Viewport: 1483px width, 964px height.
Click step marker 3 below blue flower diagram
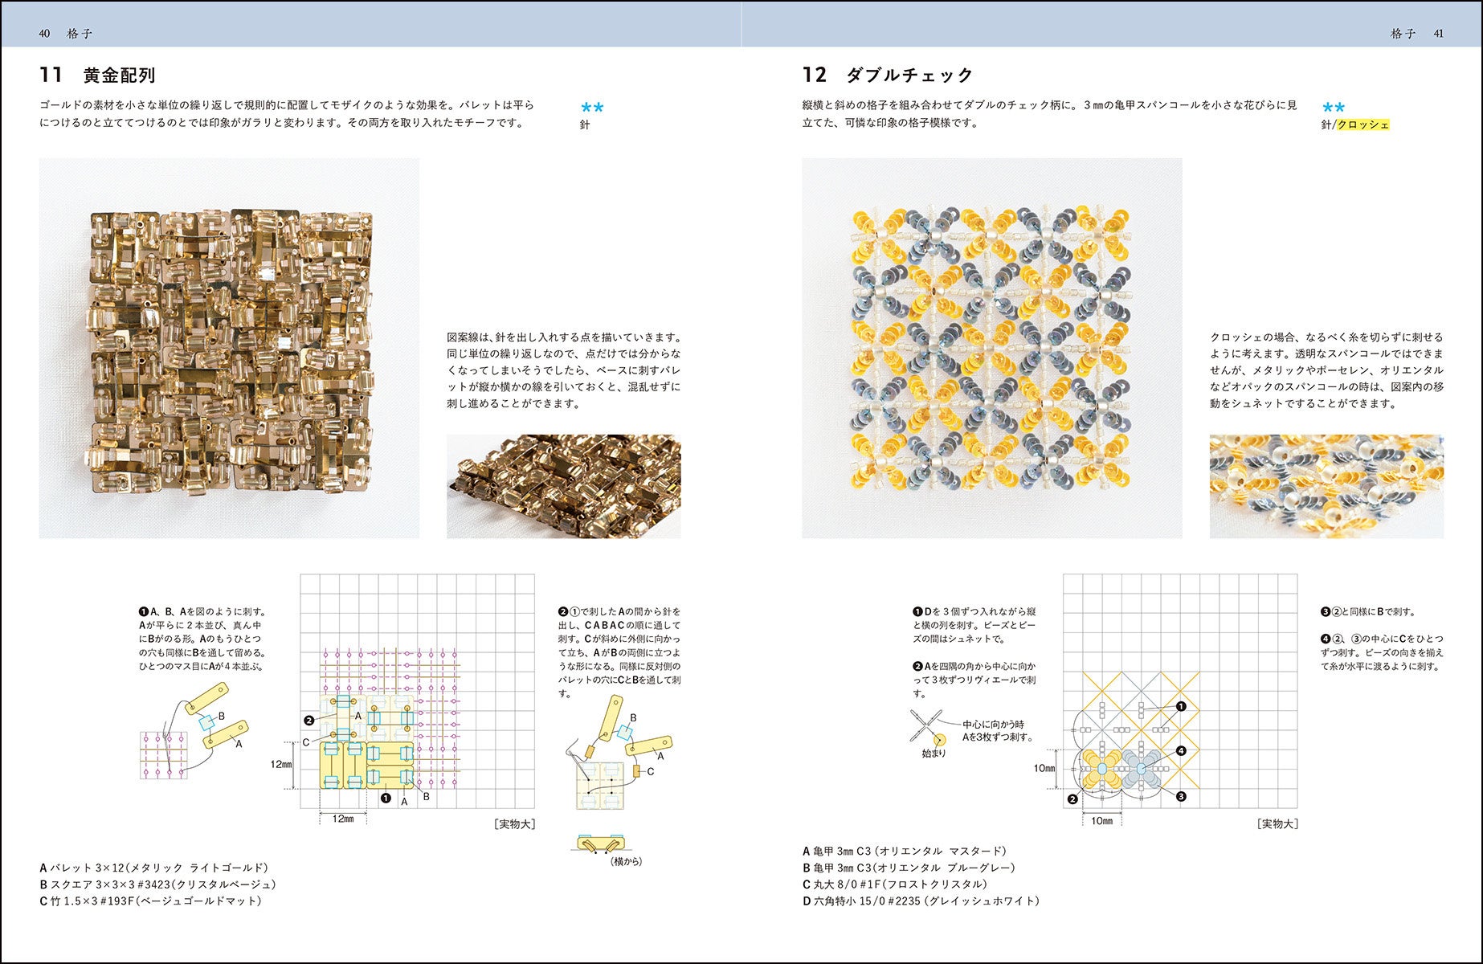[1181, 796]
